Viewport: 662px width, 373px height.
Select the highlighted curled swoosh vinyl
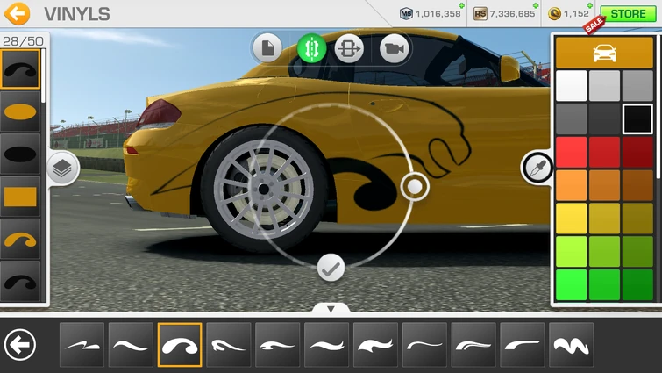(x=180, y=345)
